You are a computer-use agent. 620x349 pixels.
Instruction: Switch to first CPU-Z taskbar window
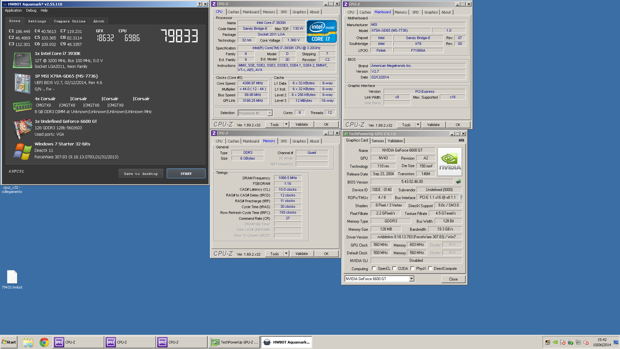[x=78, y=342]
